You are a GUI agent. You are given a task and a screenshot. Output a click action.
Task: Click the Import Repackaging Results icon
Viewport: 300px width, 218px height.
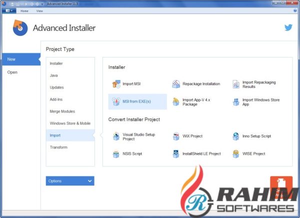tap(236, 84)
